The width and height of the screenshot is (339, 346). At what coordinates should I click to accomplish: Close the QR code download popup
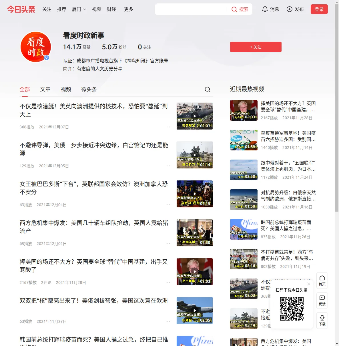point(309,284)
